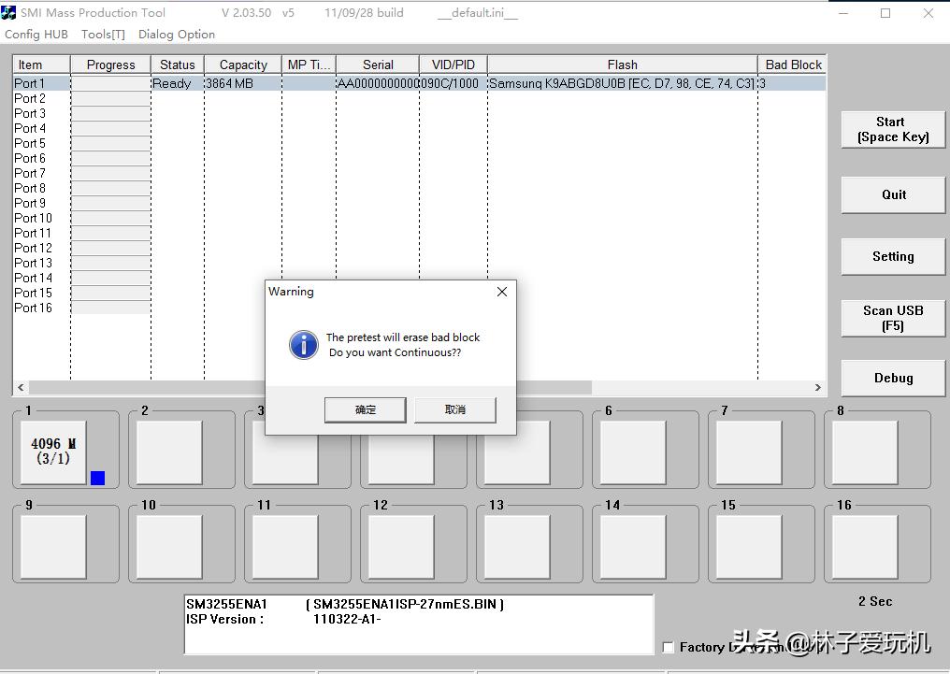Select the Port 5 row
The image size is (950, 674).
coord(419,144)
